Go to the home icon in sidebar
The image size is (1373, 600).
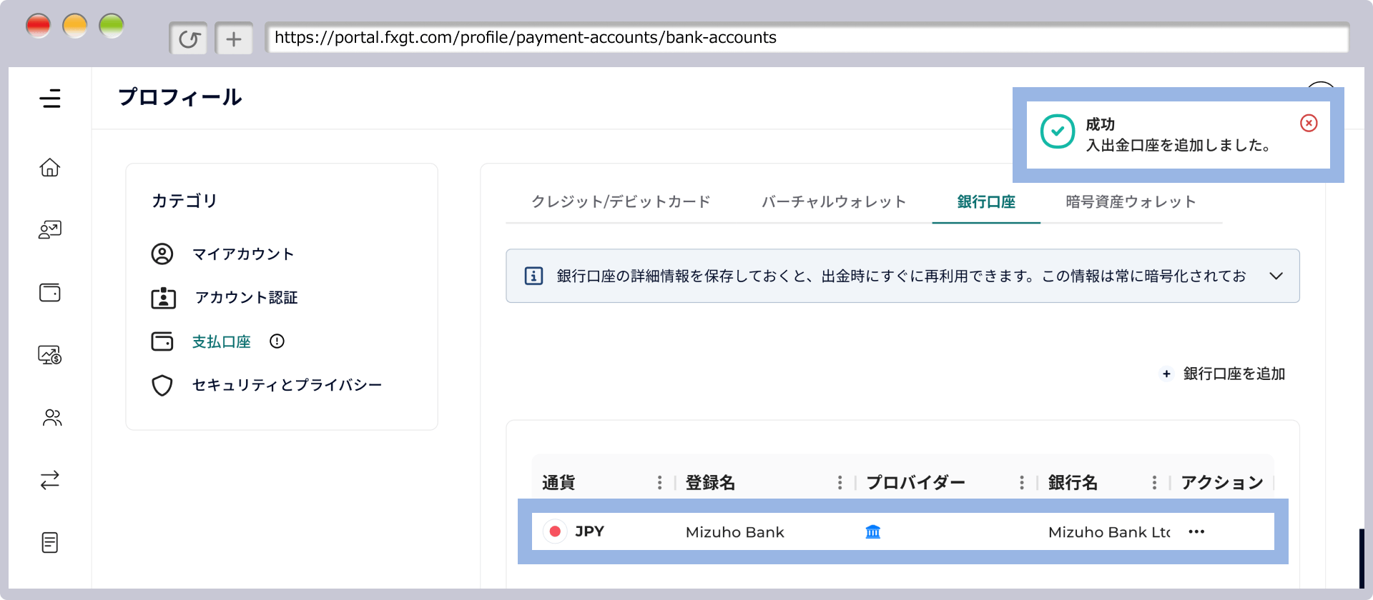pyautogui.click(x=50, y=167)
